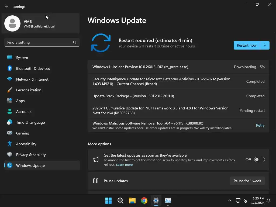Open the Windows Start menu
276x207 pixels.
(108, 201)
